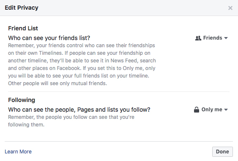The height and width of the screenshot is (161, 238).
Task: Open the Friends audience dropdown
Action: (211, 38)
